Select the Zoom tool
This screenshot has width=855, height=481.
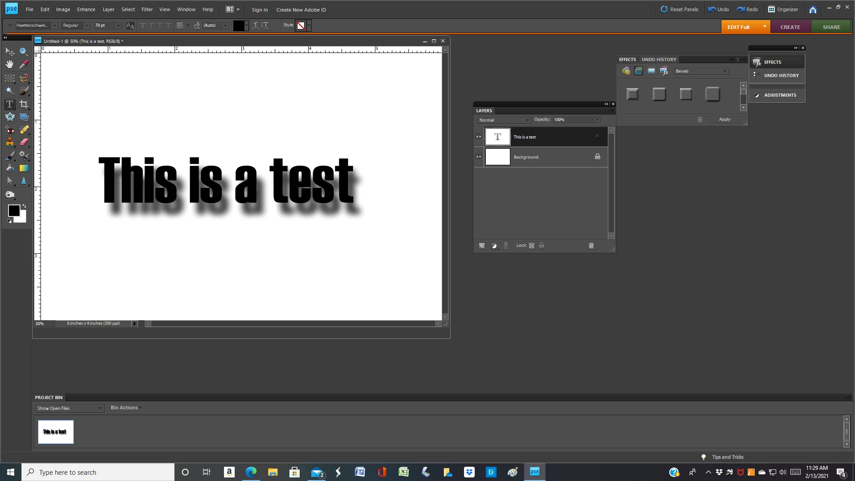24,52
